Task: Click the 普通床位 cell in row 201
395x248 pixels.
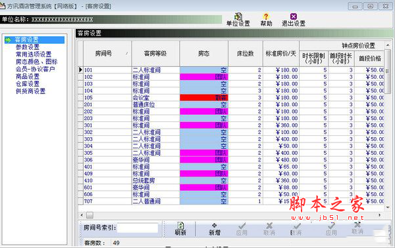Action: point(155,104)
